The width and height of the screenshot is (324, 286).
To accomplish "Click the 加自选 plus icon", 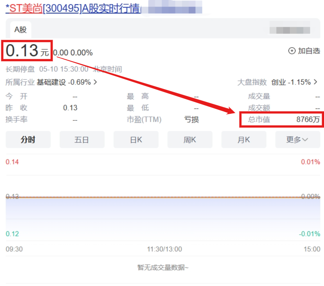I will (292, 51).
